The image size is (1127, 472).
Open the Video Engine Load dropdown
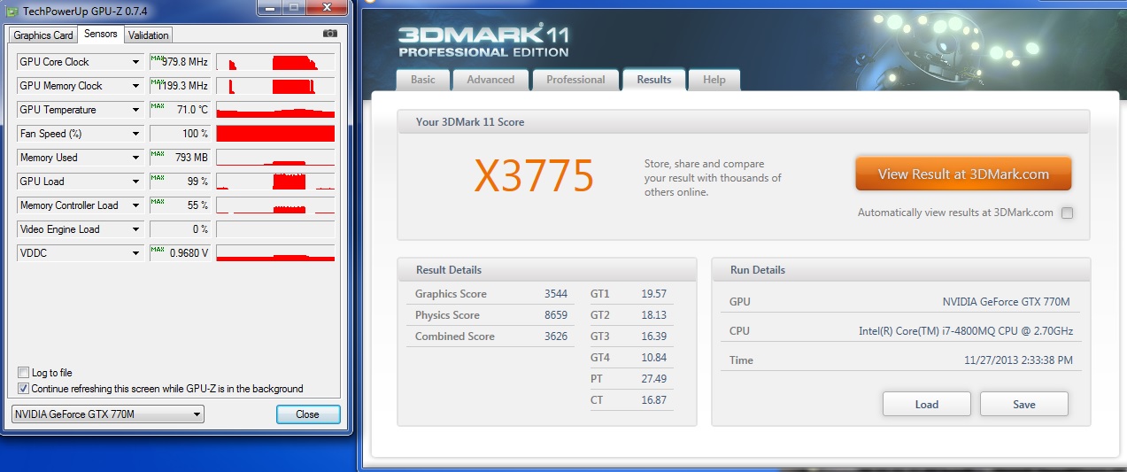(x=136, y=229)
